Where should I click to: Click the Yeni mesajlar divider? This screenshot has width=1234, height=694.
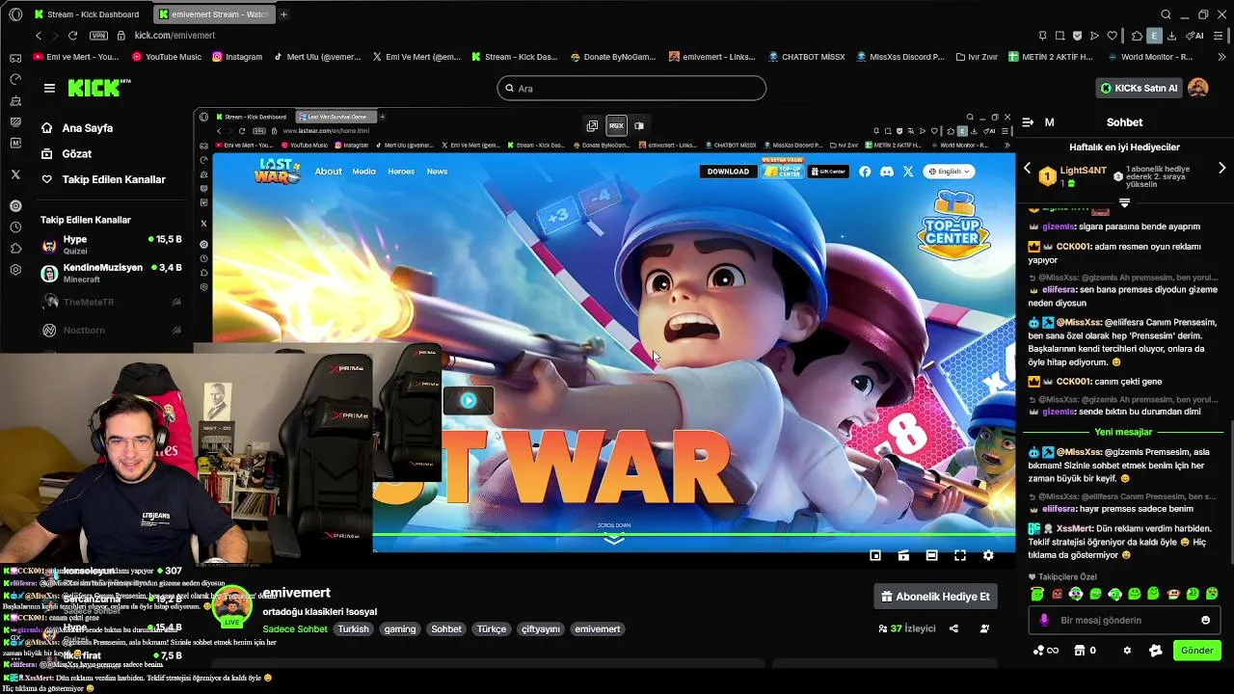(x=1124, y=433)
